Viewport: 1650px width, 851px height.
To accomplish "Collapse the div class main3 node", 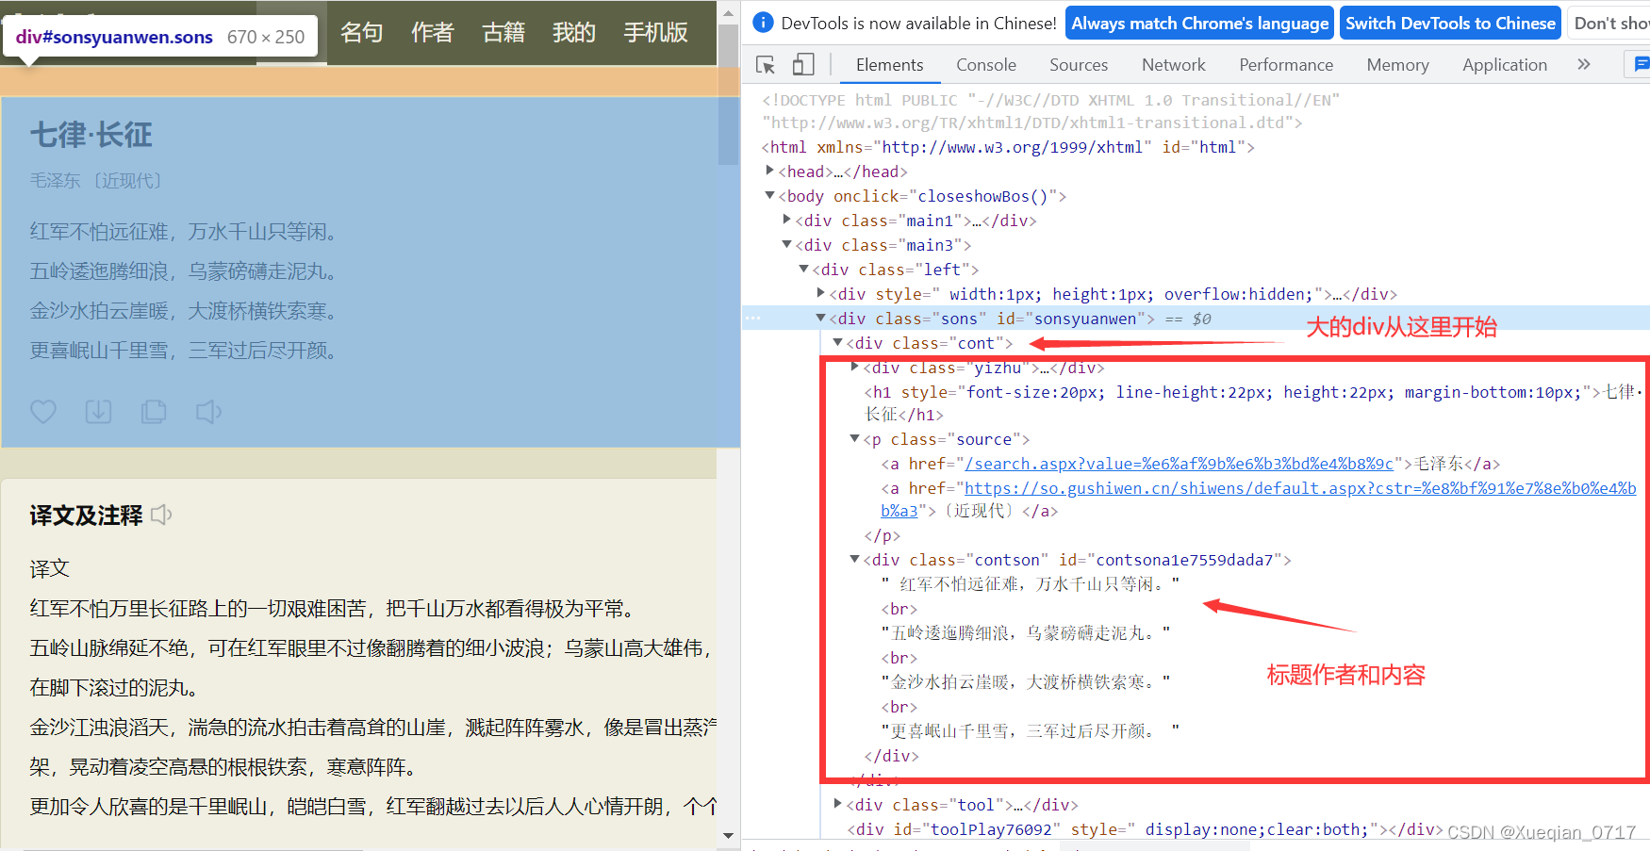I will pos(787,244).
